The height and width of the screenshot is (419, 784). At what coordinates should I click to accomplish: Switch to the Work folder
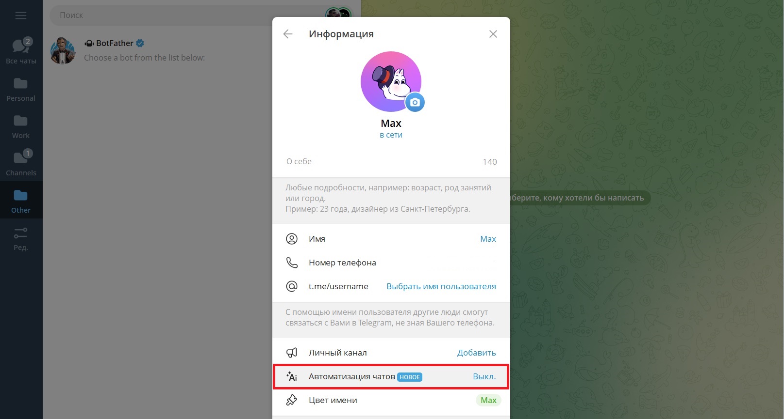[x=21, y=126]
